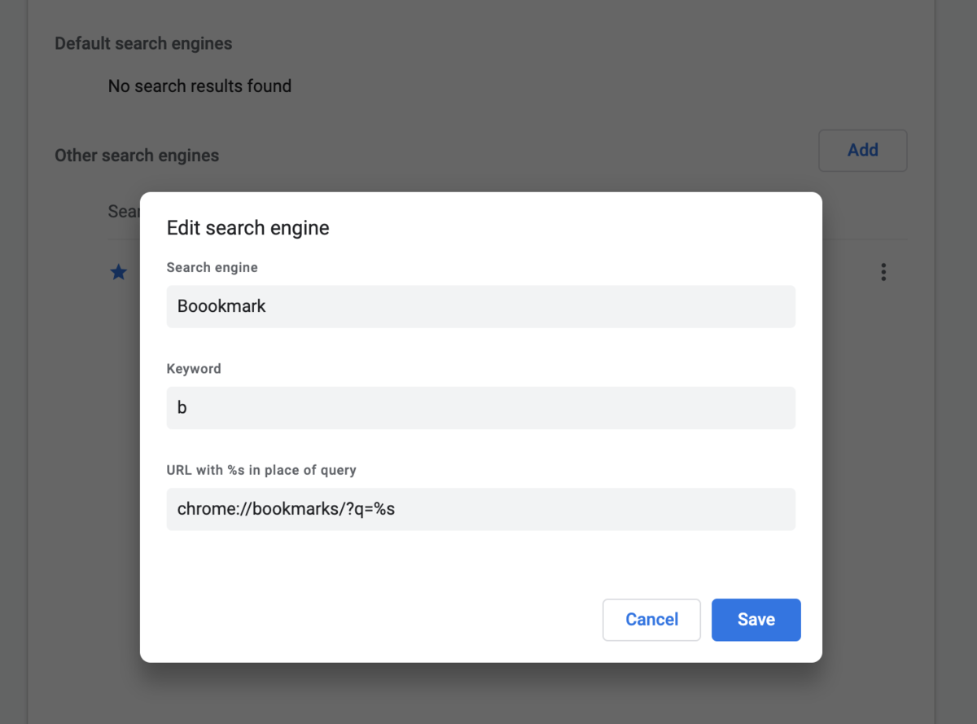
Task: Click the "Edit search engine" dialog title
Action: [248, 228]
